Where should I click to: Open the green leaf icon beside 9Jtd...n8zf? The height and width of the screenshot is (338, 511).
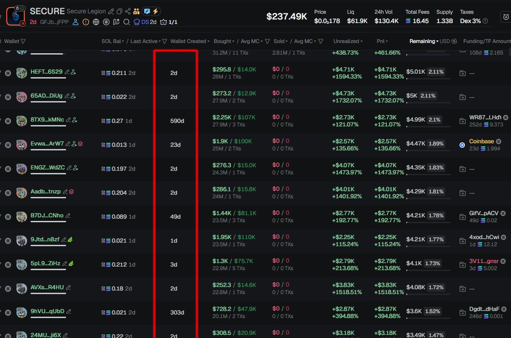[x=70, y=240]
